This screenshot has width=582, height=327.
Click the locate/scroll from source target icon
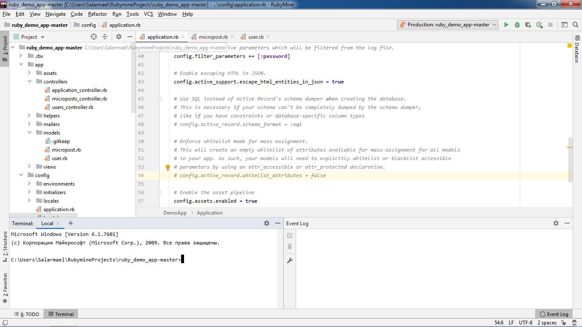pos(94,37)
